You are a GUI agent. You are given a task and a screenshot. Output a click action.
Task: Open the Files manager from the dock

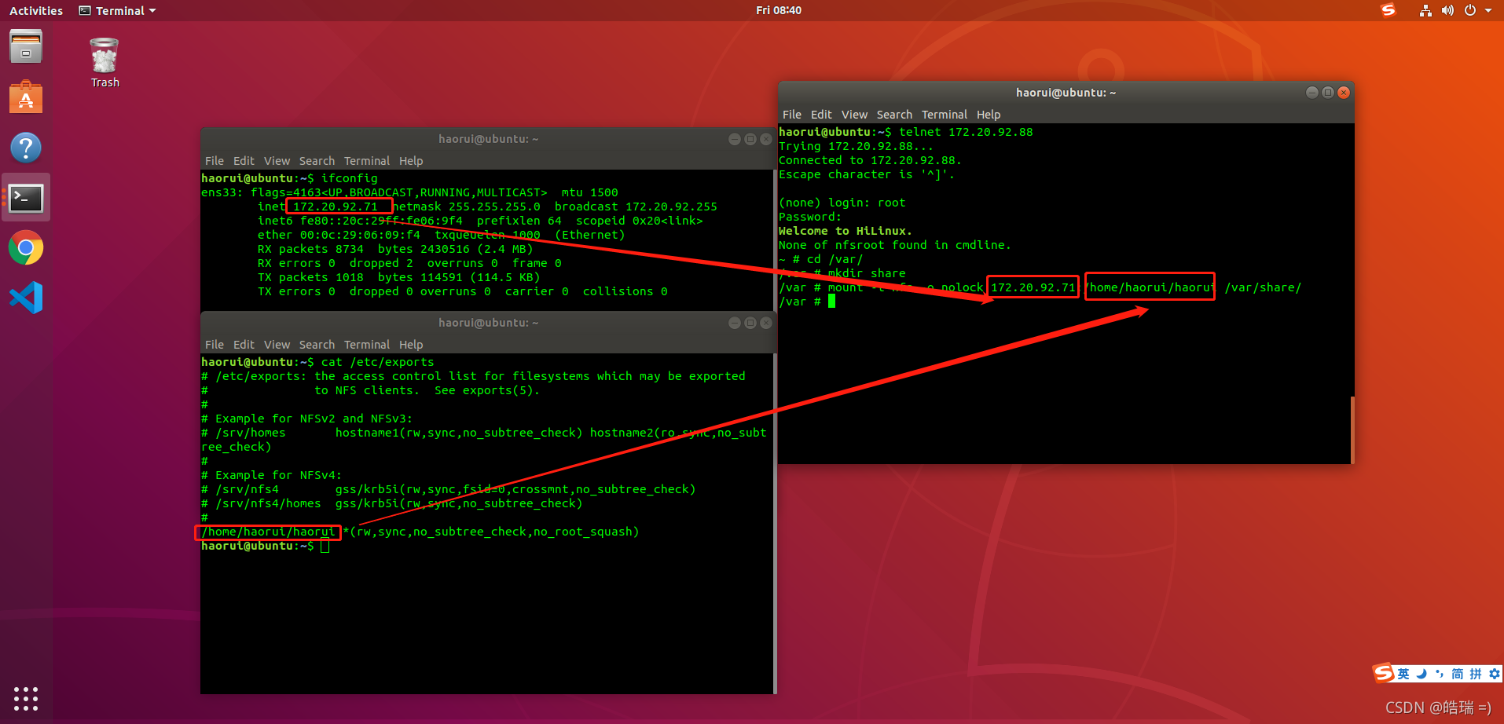pos(26,47)
